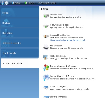Image resolution: width=105 pixels, height=98 pixels.
Task: Click 'Accedi a un'immagine come a un disco normale' text
Action: point(70,89)
